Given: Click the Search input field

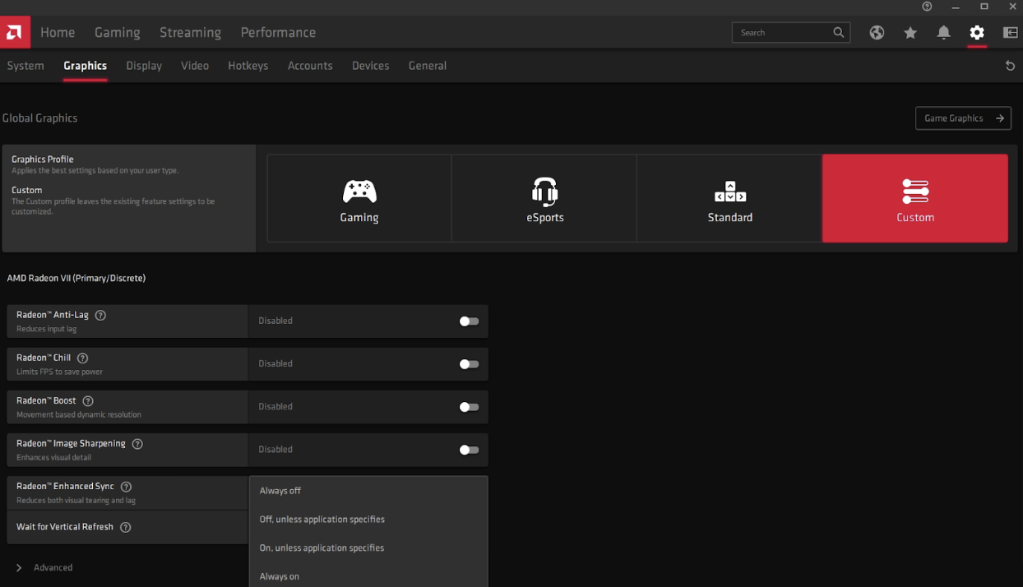Looking at the screenshot, I should pos(781,33).
